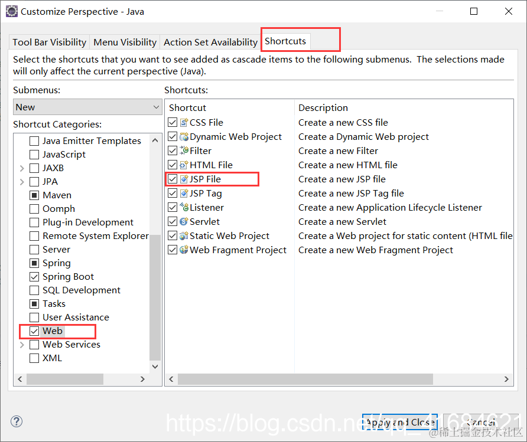
Task: Click the Static Web Project icon
Action: [x=184, y=235]
